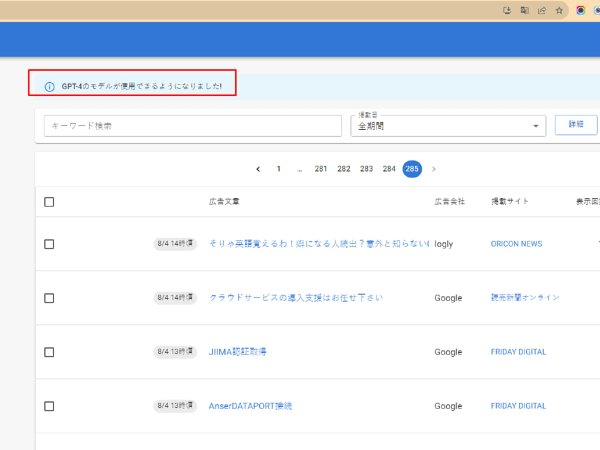Image resolution: width=600 pixels, height=450 pixels.
Task: Click Google cell in AnserDATAPORT row
Action: pos(448,406)
